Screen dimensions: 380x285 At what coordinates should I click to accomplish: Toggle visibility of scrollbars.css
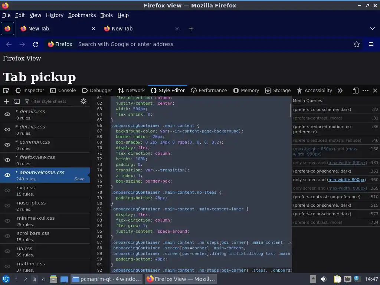click(x=7, y=236)
